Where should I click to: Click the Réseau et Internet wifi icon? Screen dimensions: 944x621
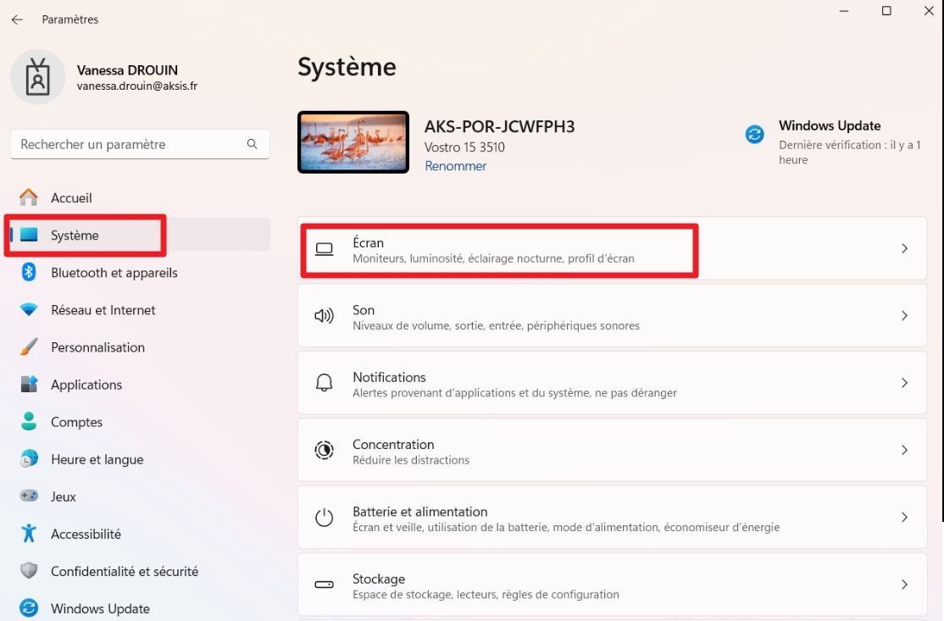click(x=28, y=310)
